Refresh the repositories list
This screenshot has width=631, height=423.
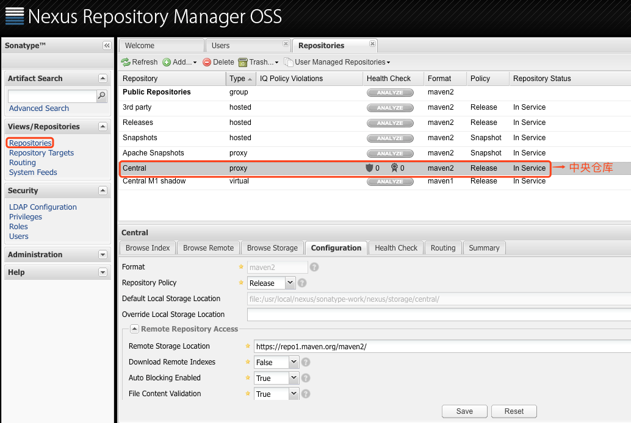point(139,62)
